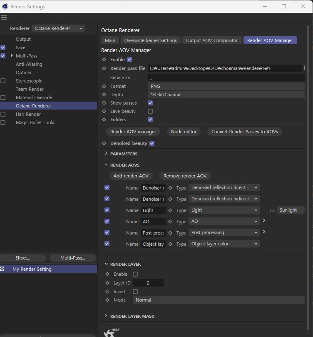Click Remove render AOV button
Screen dimensions: 313x337
tap(185, 176)
